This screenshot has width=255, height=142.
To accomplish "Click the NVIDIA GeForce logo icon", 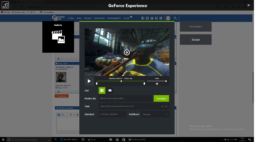I will click(x=5, y=5).
